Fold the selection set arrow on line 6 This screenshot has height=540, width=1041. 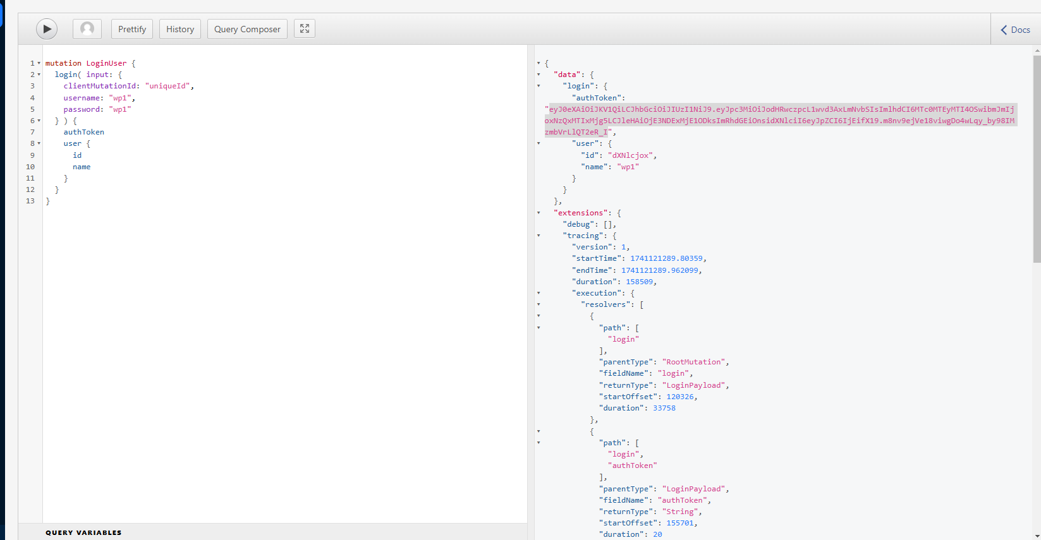point(39,121)
